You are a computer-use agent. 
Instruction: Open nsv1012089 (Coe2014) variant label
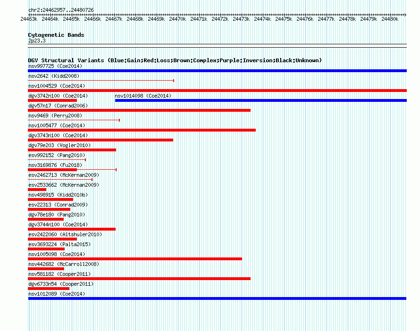coord(57,294)
